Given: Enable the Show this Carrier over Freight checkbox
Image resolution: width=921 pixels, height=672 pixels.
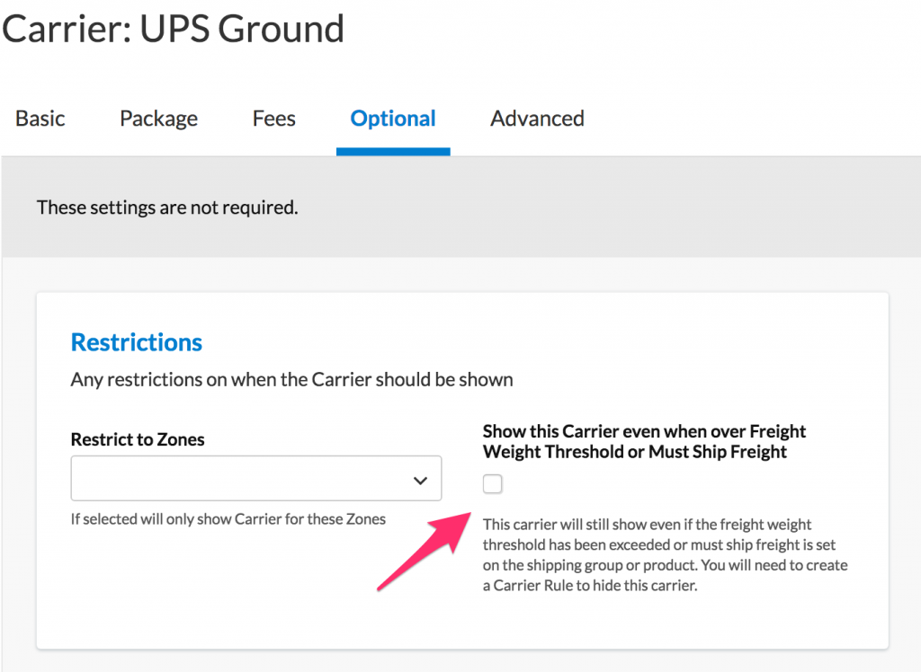Looking at the screenshot, I should (x=493, y=485).
